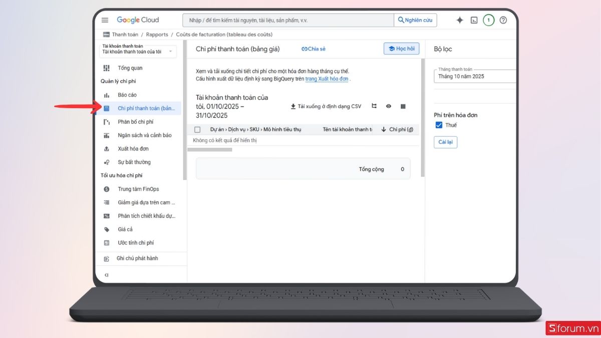
Task: Uncheck the Thuế checkbox
Action: click(439, 125)
